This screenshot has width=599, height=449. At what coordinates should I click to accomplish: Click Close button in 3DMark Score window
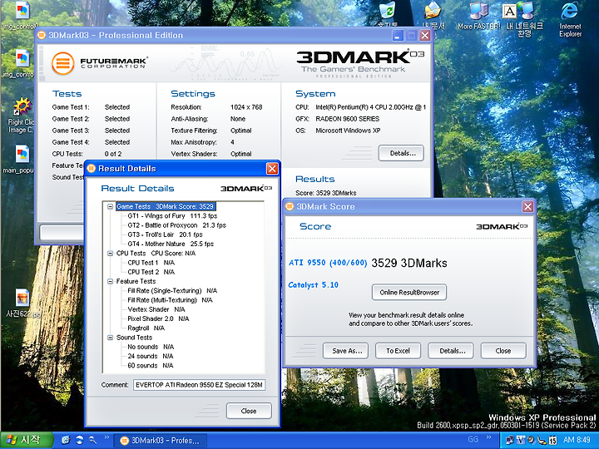click(503, 351)
